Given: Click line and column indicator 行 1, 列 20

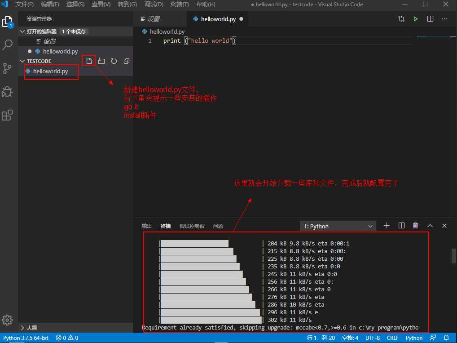Looking at the screenshot, I should (x=321, y=338).
